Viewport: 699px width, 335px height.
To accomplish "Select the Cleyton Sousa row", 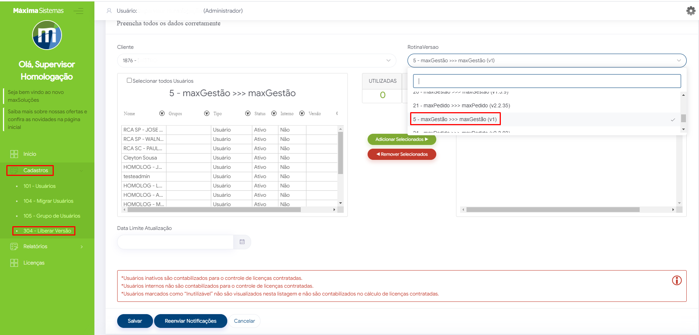I will click(x=230, y=158).
